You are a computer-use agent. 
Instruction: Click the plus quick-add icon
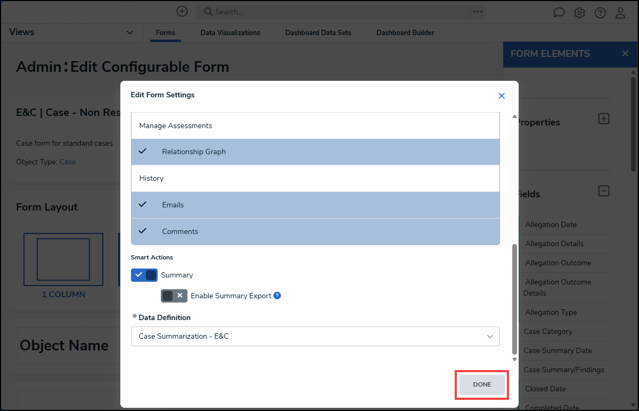[182, 11]
